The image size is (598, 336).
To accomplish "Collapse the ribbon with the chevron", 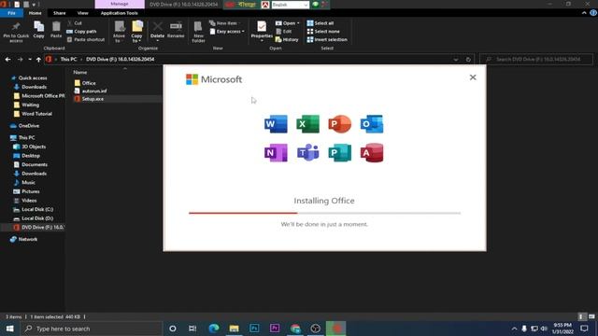I will (x=584, y=13).
